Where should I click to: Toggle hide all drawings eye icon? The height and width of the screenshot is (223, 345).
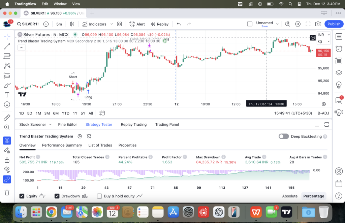[7, 169]
